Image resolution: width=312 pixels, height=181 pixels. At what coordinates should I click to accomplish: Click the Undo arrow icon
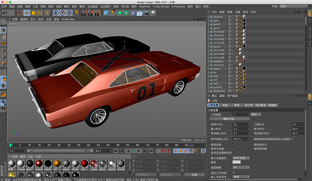[5, 13]
